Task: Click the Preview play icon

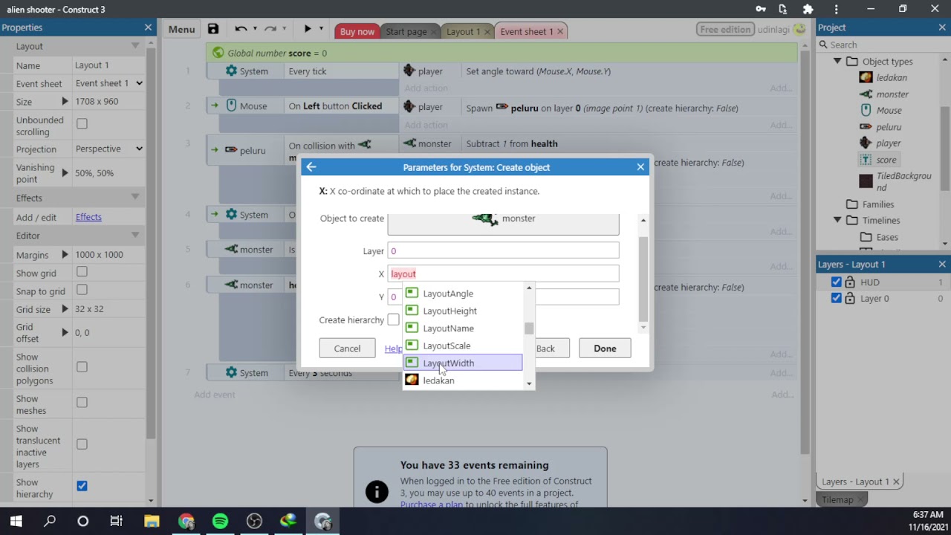Action: click(308, 29)
